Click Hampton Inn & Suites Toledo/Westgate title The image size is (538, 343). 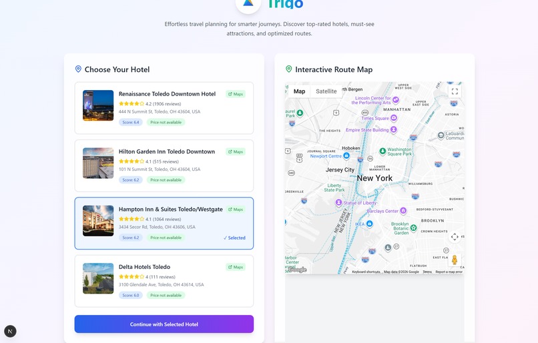[x=170, y=210]
